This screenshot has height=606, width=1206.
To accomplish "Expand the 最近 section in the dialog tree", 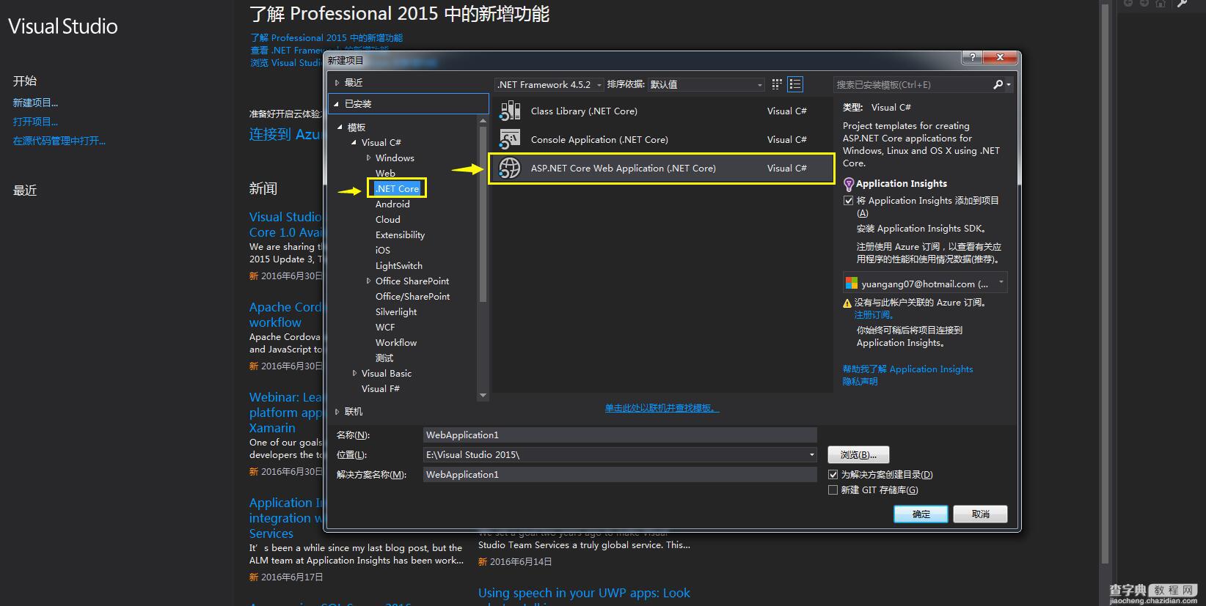I will [x=337, y=83].
